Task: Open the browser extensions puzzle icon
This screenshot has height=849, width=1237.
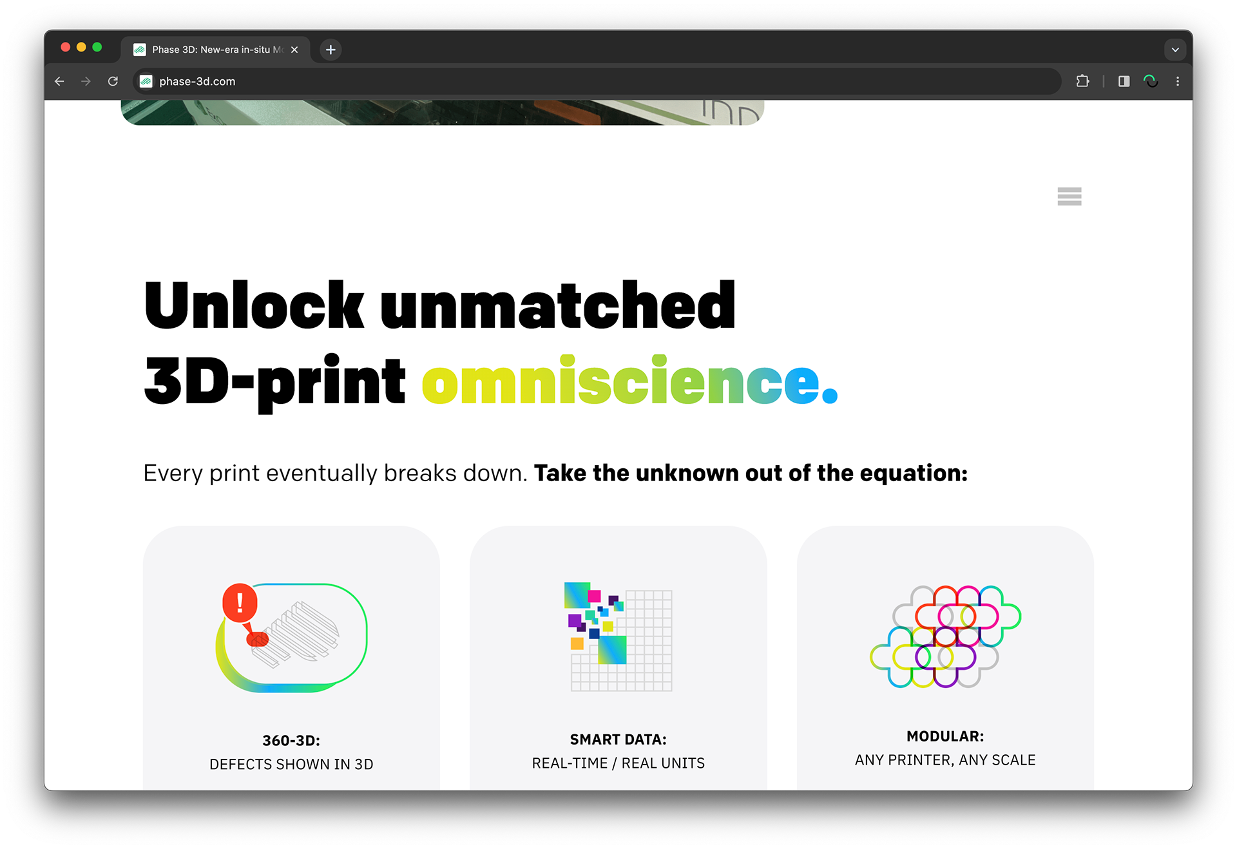Action: pos(1082,81)
